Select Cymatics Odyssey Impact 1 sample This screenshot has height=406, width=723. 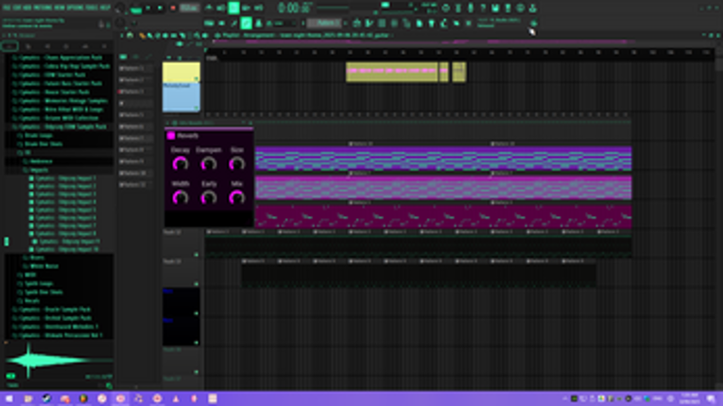point(63,178)
